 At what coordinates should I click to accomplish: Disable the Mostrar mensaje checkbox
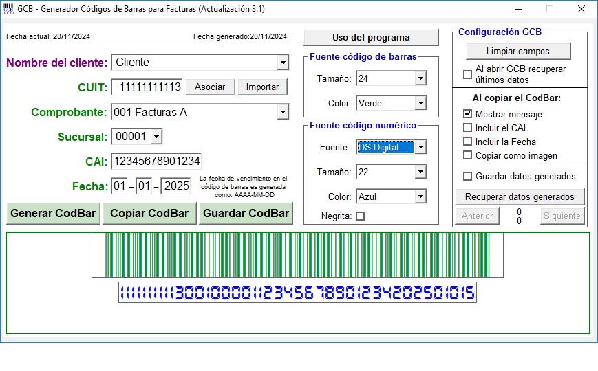[x=468, y=114]
